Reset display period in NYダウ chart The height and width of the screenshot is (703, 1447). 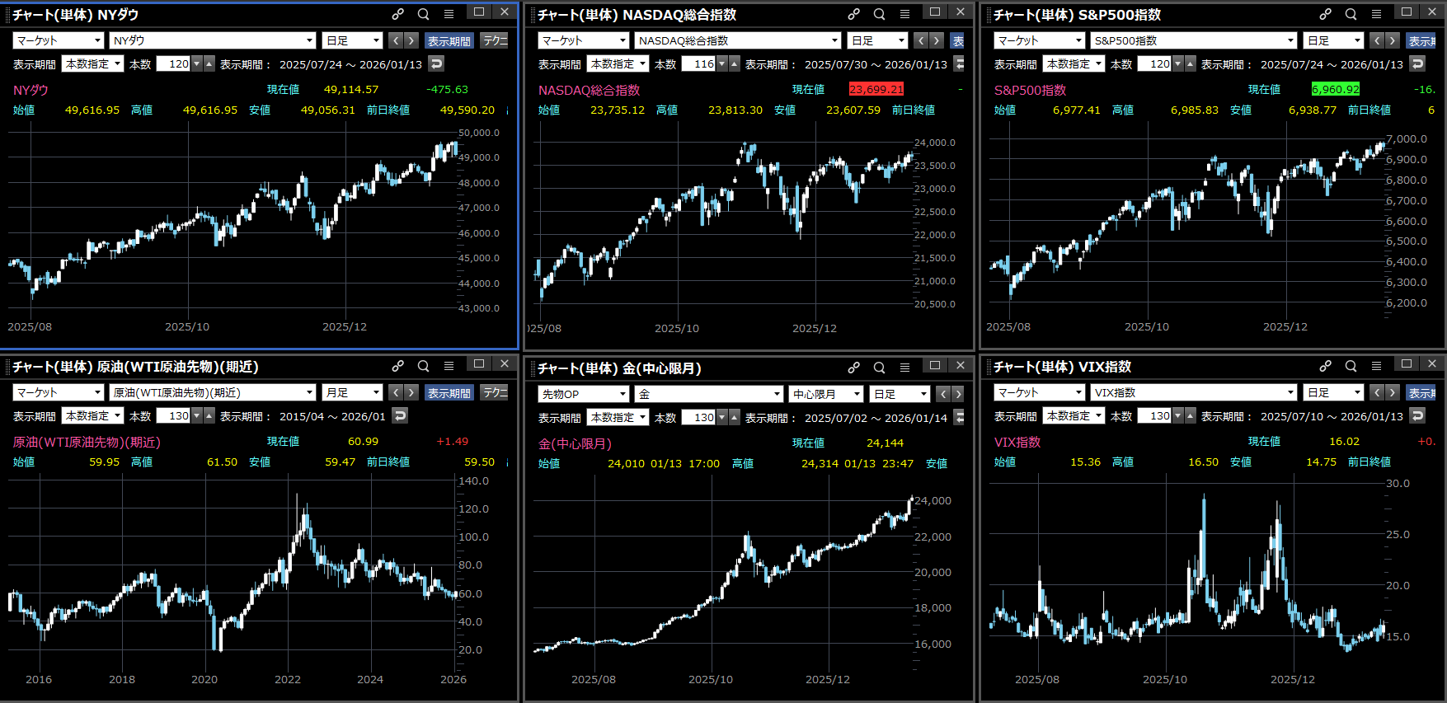tap(436, 63)
